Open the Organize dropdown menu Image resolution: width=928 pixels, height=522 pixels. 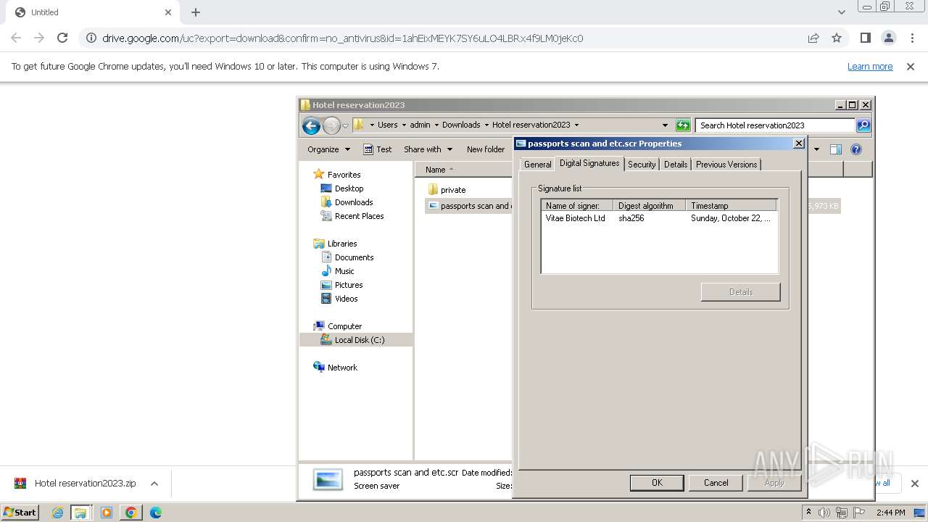click(x=328, y=149)
